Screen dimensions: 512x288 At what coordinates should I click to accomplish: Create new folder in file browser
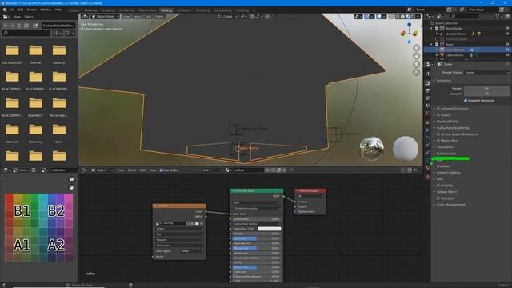pyautogui.click(x=35, y=26)
